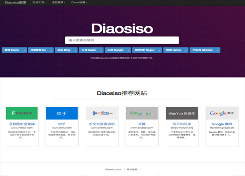This screenshot has width=245, height=176.
Task: Open the FreeBuf site logo thumbnail
Action: coord(22,113)
